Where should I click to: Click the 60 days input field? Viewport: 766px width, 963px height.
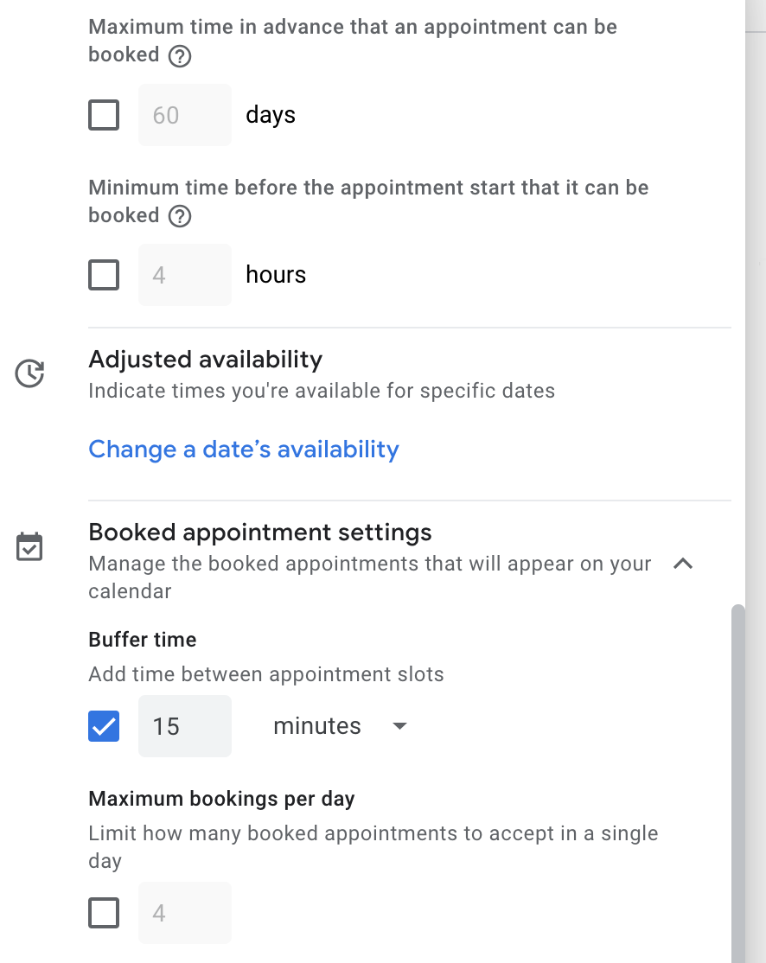[184, 115]
